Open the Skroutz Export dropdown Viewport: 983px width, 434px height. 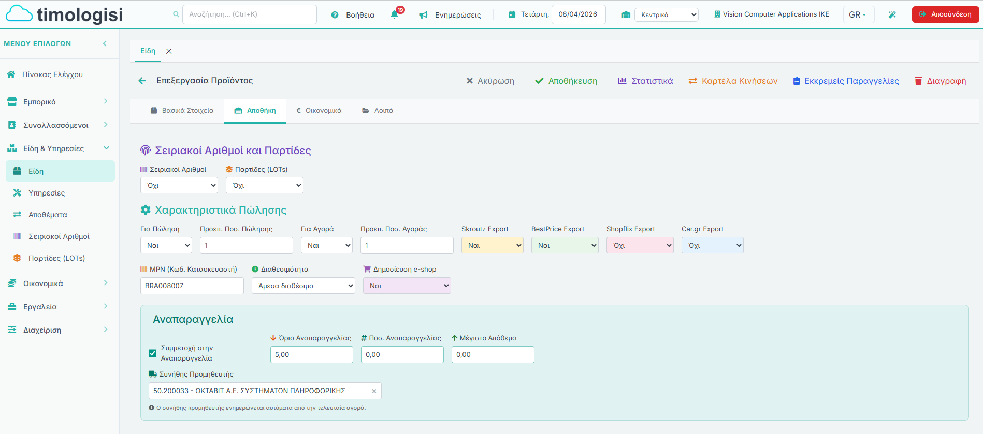(x=493, y=245)
